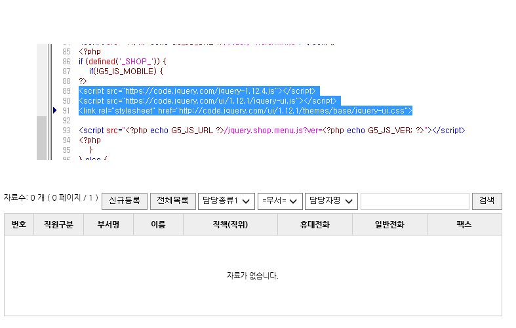Open the 담당자명 dropdown

331,201
